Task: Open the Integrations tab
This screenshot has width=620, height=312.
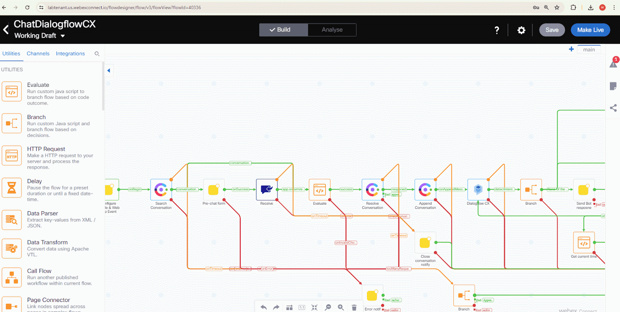Action: pos(70,53)
